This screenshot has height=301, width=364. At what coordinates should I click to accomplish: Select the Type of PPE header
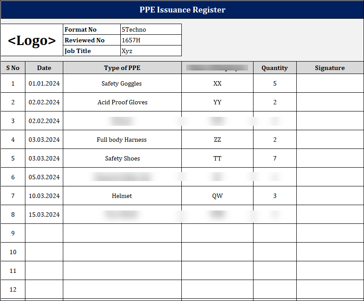pyautogui.click(x=122, y=68)
